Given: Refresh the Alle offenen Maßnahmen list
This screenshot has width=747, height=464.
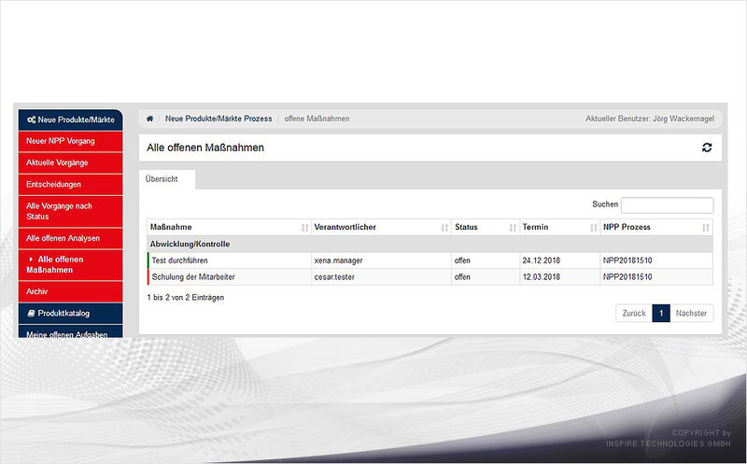Looking at the screenshot, I should click(707, 148).
